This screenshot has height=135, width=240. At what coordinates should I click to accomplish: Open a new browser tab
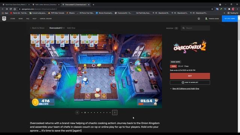click(x=93, y=4)
